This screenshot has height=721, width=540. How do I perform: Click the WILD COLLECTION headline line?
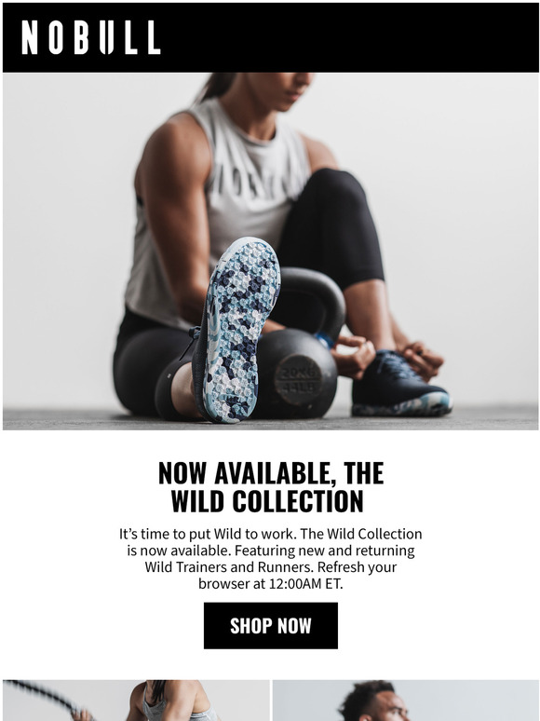[x=267, y=501]
